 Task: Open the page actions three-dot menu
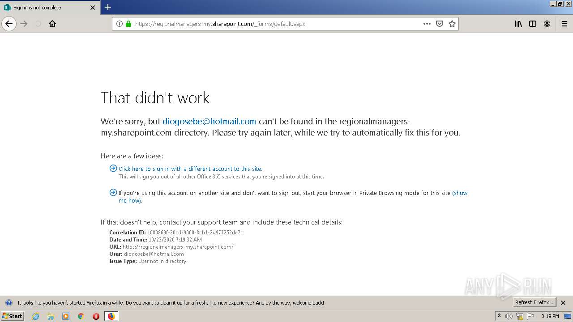point(427,24)
